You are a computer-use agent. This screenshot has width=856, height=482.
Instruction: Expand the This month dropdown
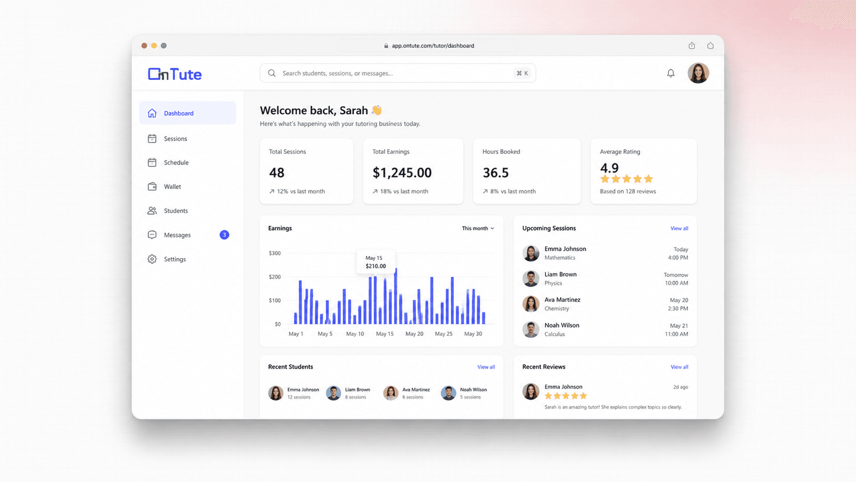point(478,228)
